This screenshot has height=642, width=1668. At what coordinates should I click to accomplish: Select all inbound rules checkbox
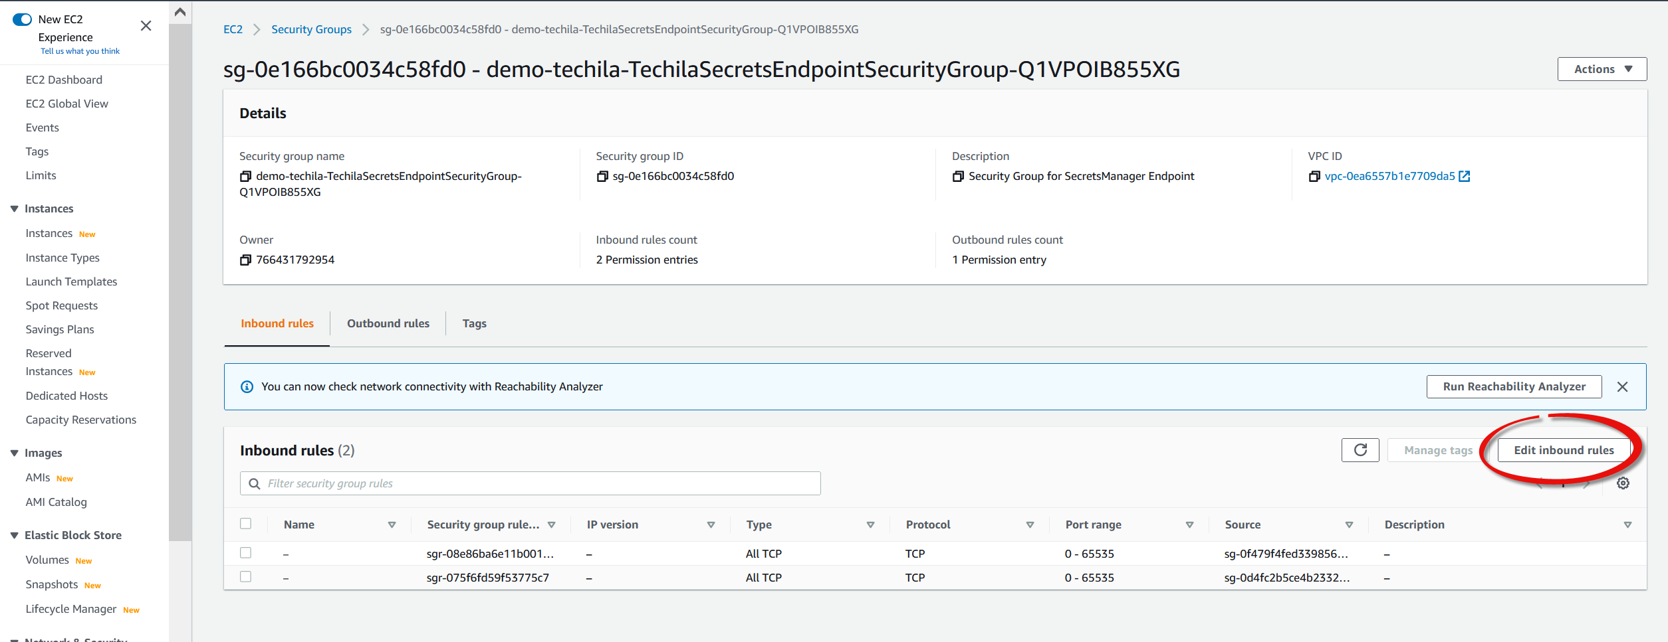(x=246, y=524)
